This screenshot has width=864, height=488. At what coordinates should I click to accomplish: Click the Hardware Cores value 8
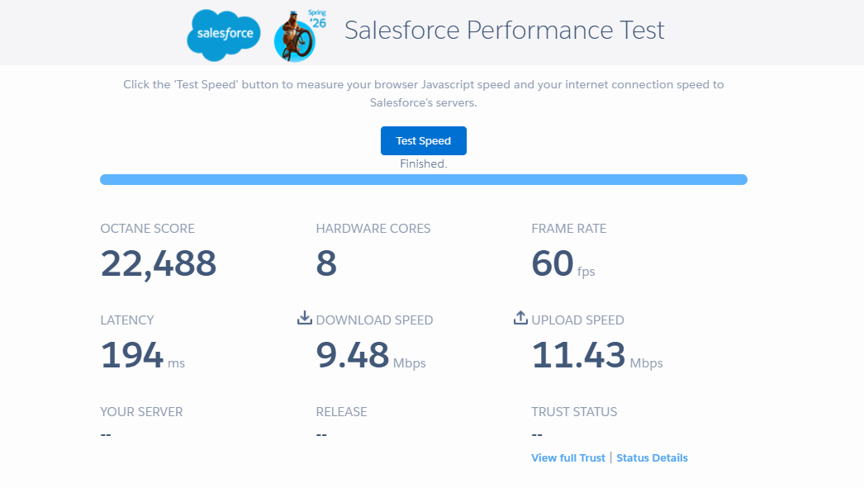coord(326,263)
